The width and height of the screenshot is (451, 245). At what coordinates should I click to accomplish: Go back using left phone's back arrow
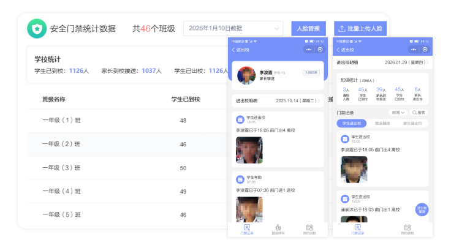point(233,50)
